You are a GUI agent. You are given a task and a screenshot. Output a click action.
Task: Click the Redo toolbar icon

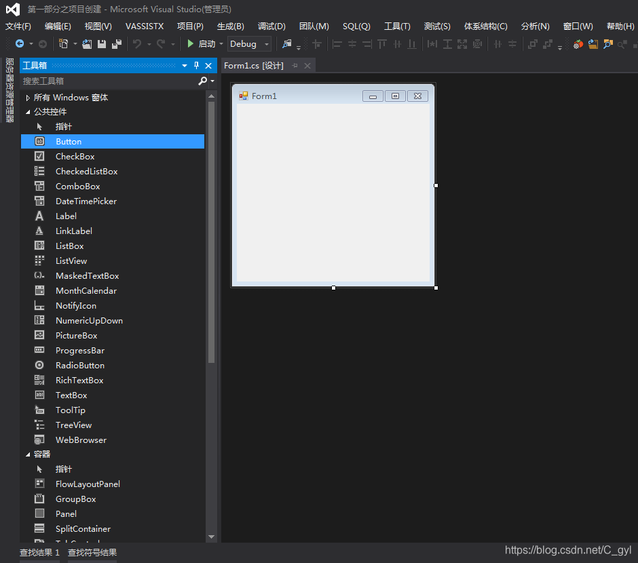pyautogui.click(x=161, y=44)
